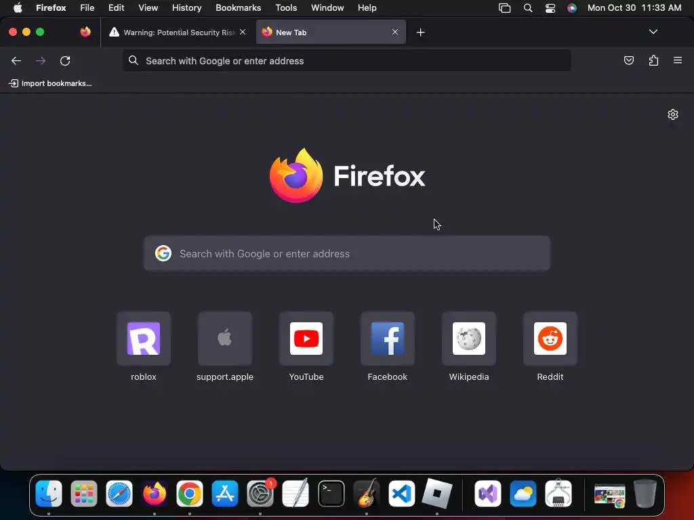Open the App Store from the dock
Image resolution: width=694 pixels, height=520 pixels.
tap(225, 493)
